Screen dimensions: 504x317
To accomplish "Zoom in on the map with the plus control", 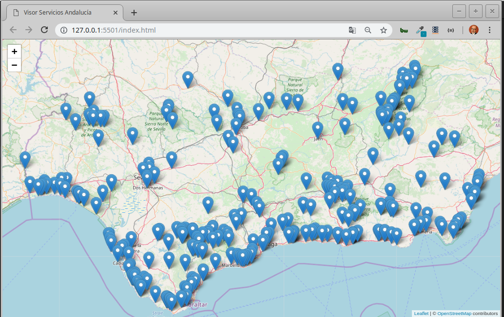I will 14,51.
